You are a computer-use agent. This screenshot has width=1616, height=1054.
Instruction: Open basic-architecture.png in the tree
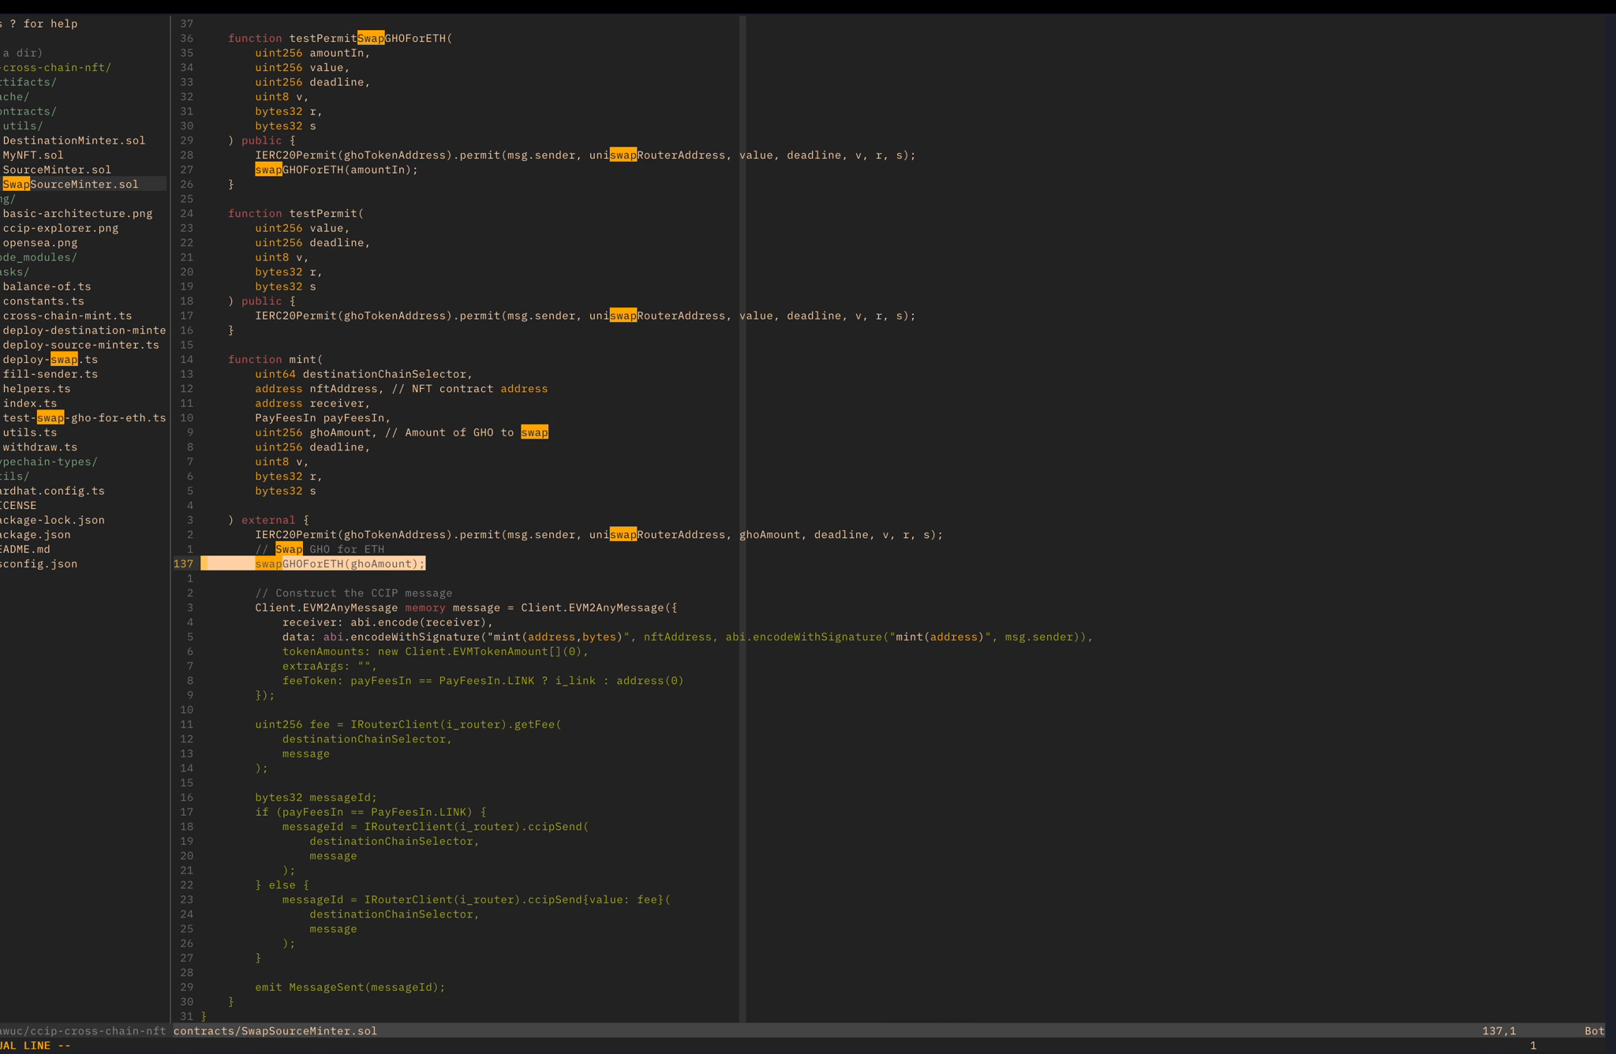[x=77, y=214]
